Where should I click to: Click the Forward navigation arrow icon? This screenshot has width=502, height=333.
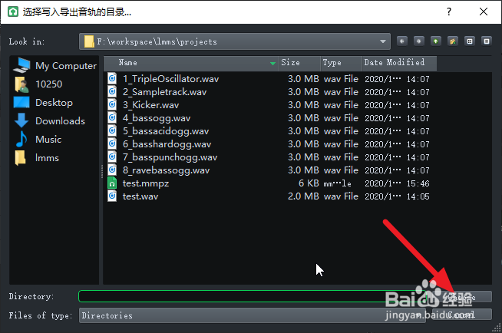pyautogui.click(x=419, y=41)
